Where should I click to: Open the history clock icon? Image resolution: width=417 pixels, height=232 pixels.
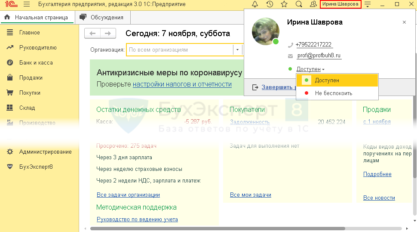pos(270,4)
